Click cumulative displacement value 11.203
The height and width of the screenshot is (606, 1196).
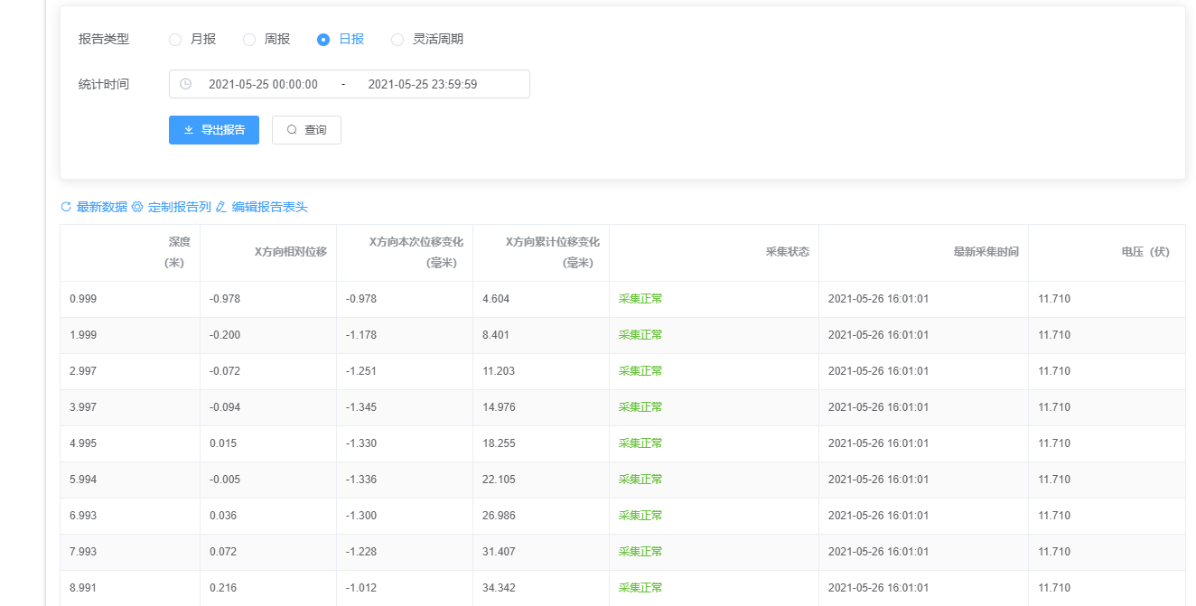click(499, 371)
